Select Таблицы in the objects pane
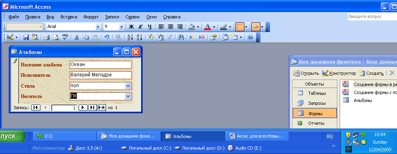This screenshot has height=154, width=397. pyautogui.click(x=315, y=93)
